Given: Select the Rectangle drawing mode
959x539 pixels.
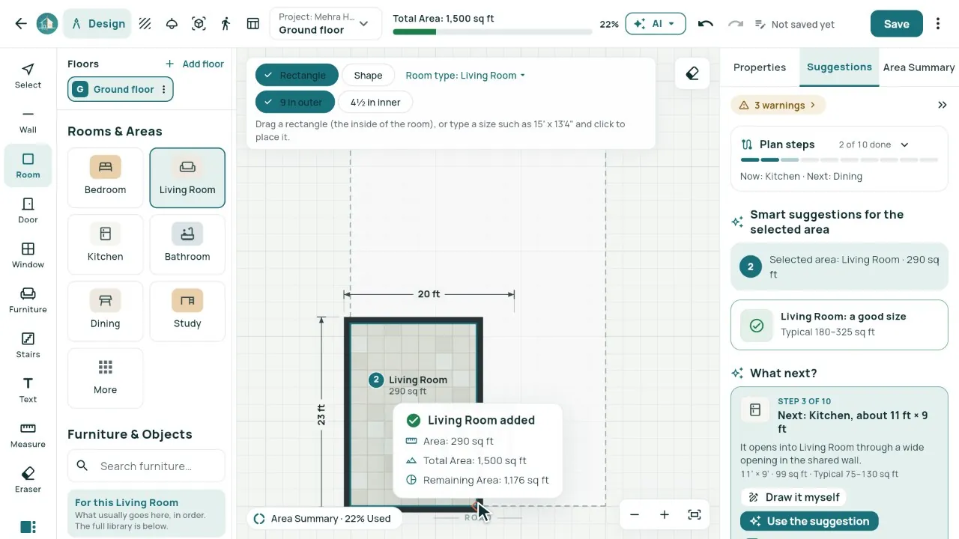Looking at the screenshot, I should pyautogui.click(x=297, y=75).
